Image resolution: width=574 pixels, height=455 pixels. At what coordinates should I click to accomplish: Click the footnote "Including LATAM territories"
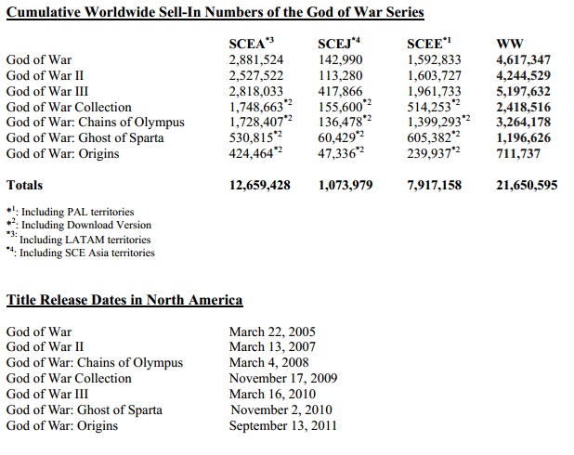click(x=87, y=240)
